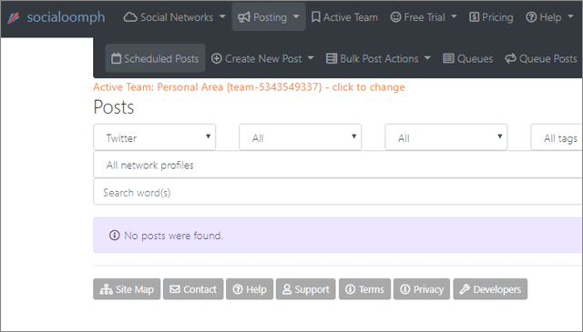Image resolution: width=583 pixels, height=332 pixels.
Task: Click the plus-circle icon for Create New Post
Action: [217, 58]
